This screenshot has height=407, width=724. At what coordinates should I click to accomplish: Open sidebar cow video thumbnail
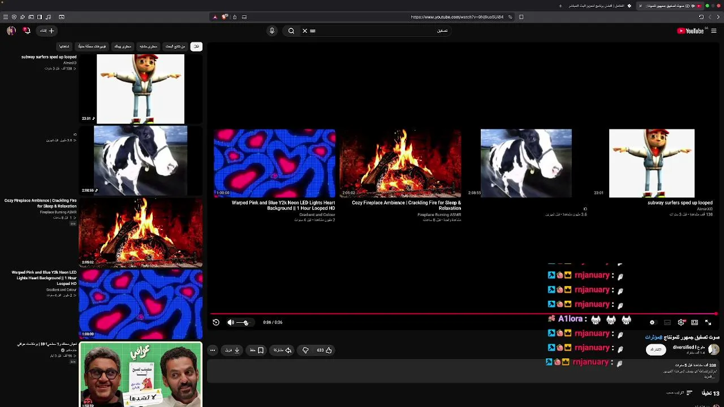pos(140,161)
